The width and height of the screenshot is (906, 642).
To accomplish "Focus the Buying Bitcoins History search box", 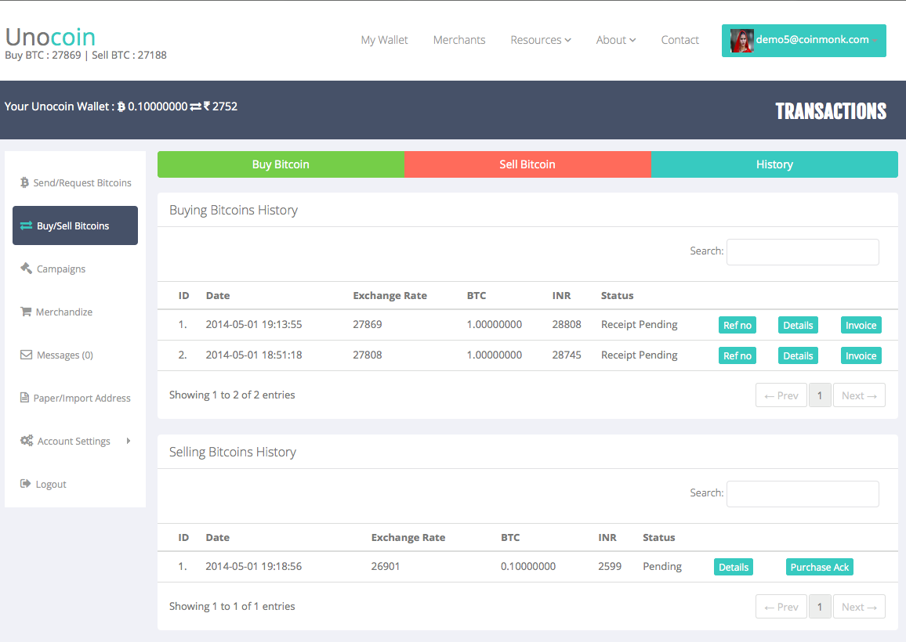I will (803, 252).
